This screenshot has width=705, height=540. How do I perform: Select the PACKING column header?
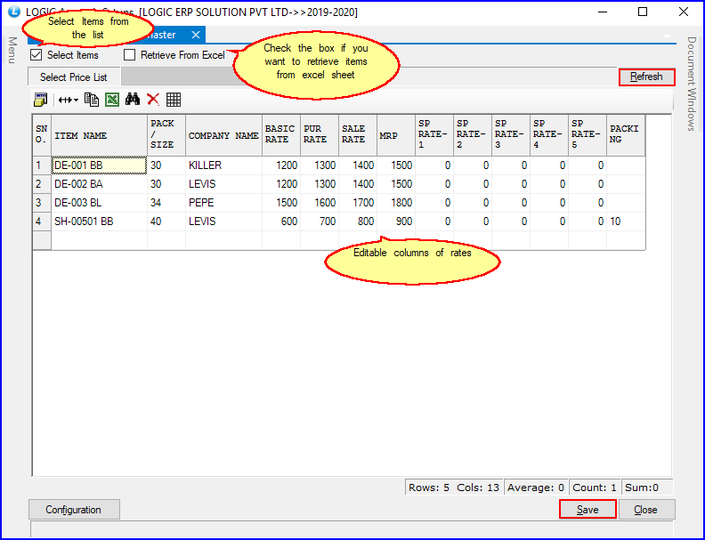pos(626,135)
